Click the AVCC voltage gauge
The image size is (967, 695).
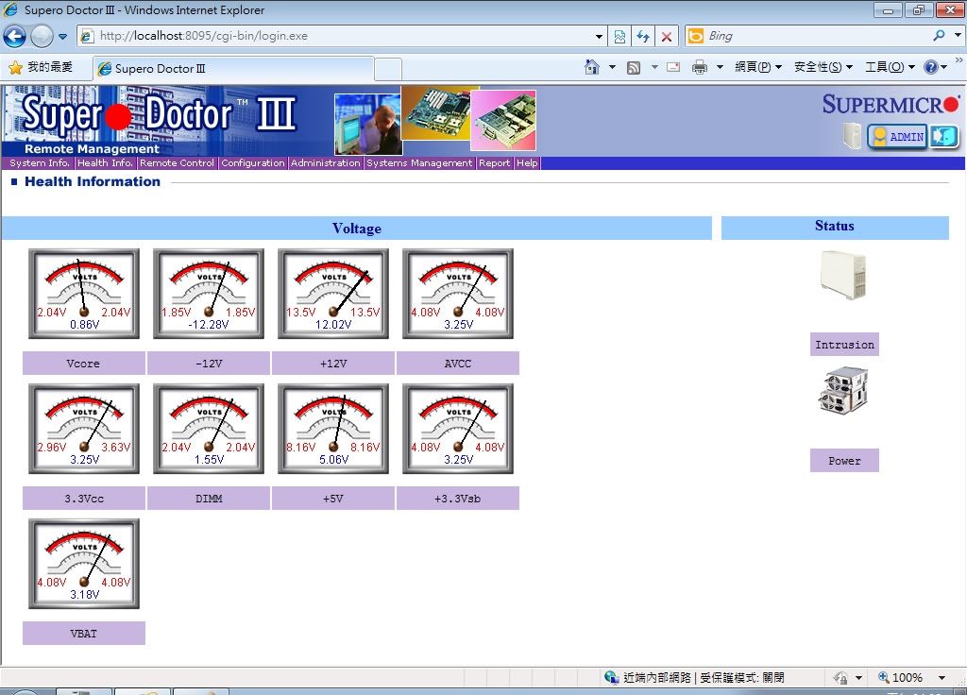(x=458, y=294)
